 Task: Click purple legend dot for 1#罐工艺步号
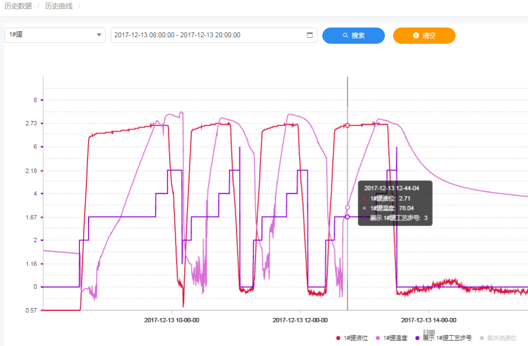click(x=417, y=338)
